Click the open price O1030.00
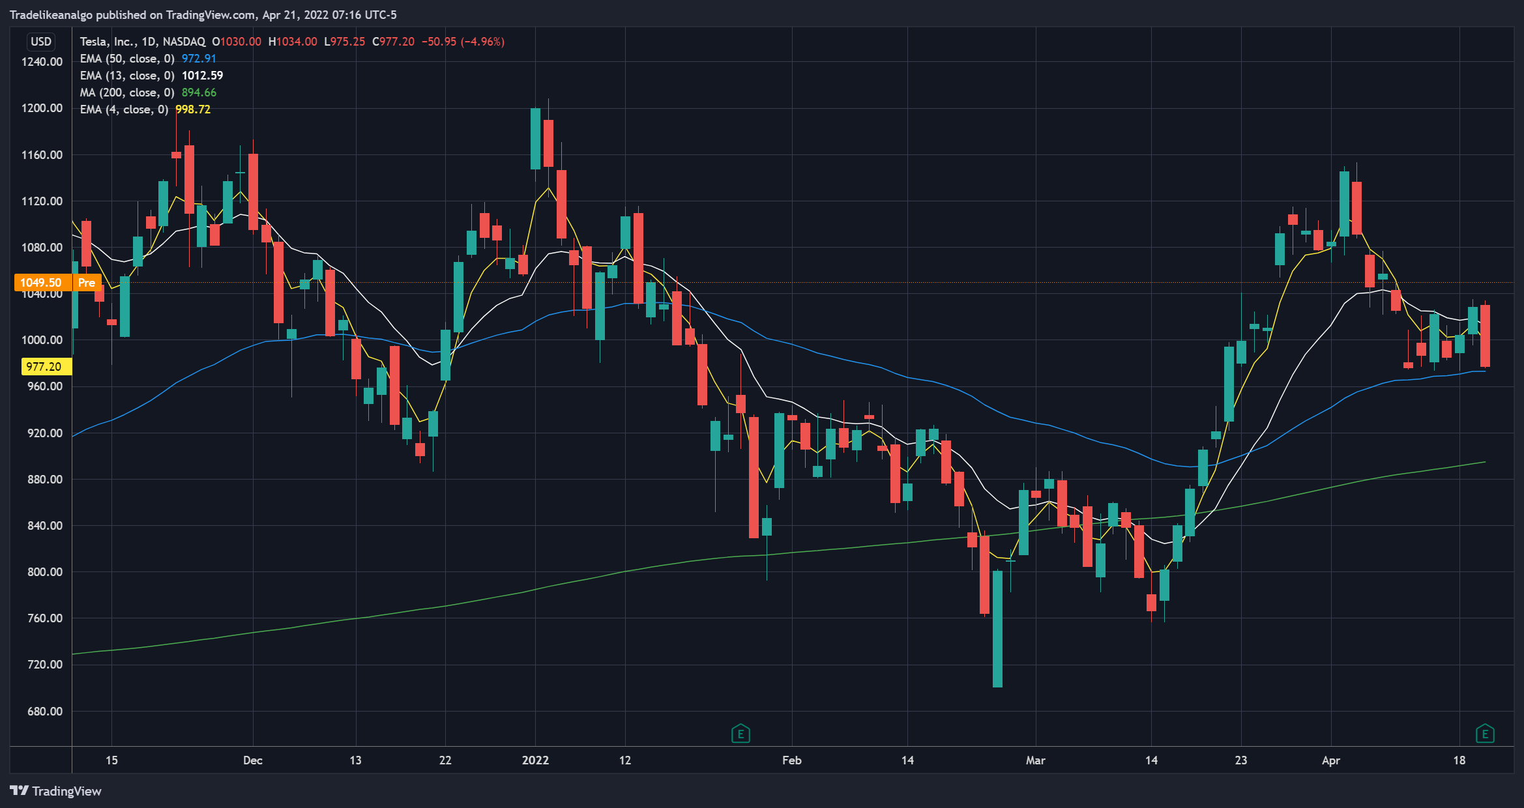 click(x=237, y=42)
